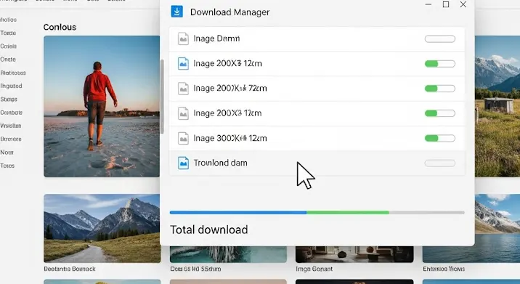Image resolution: width=520 pixels, height=284 pixels.
Task: Select Rlatitouss in the left sidebar
Action: (x=13, y=73)
